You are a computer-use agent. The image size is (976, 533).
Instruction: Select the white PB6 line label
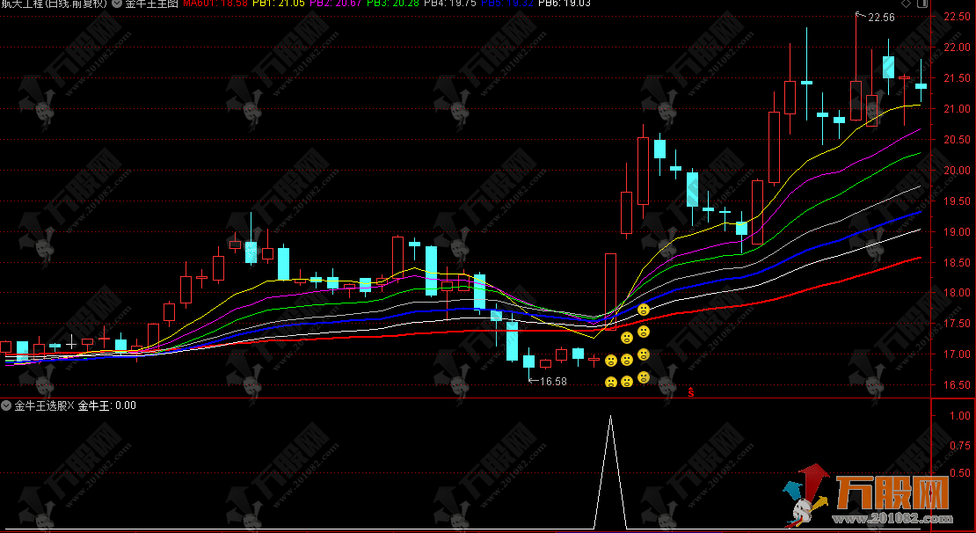point(564,4)
